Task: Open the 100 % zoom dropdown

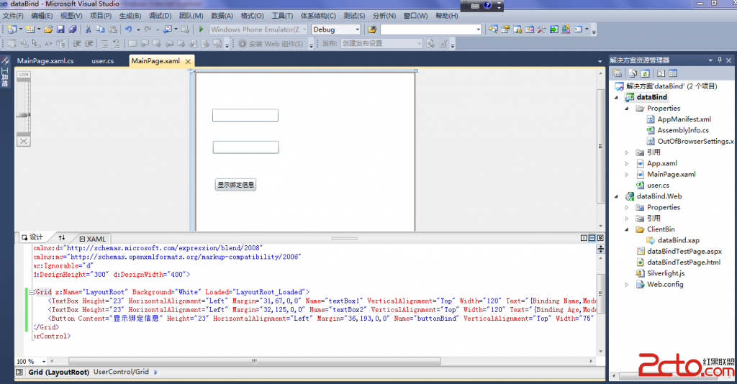Action: pyautogui.click(x=44, y=362)
